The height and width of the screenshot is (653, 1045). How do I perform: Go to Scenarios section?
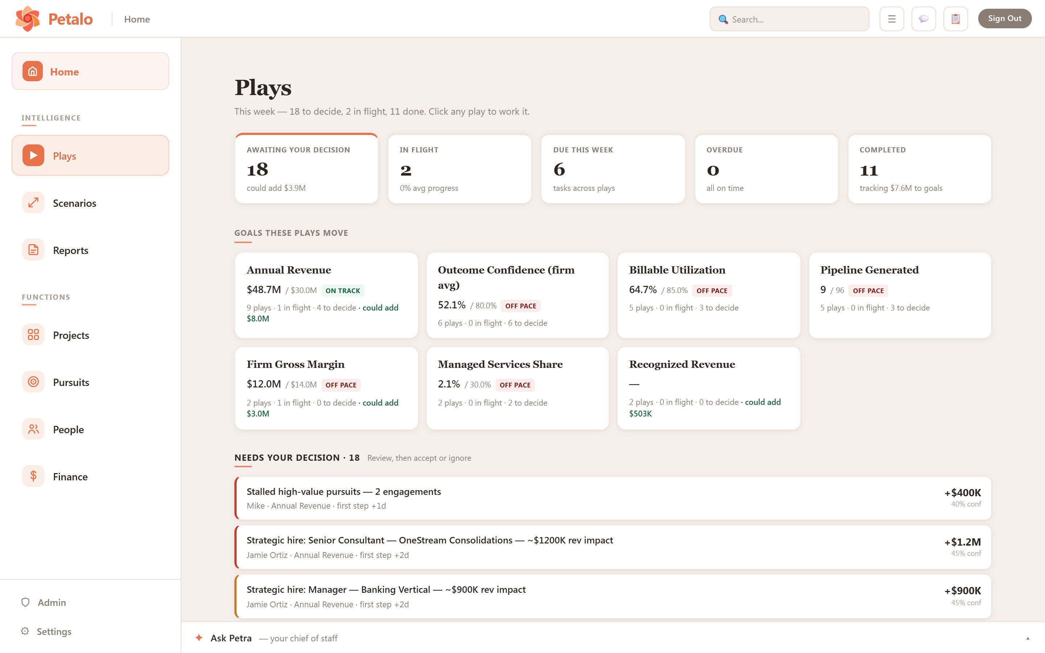(x=90, y=202)
